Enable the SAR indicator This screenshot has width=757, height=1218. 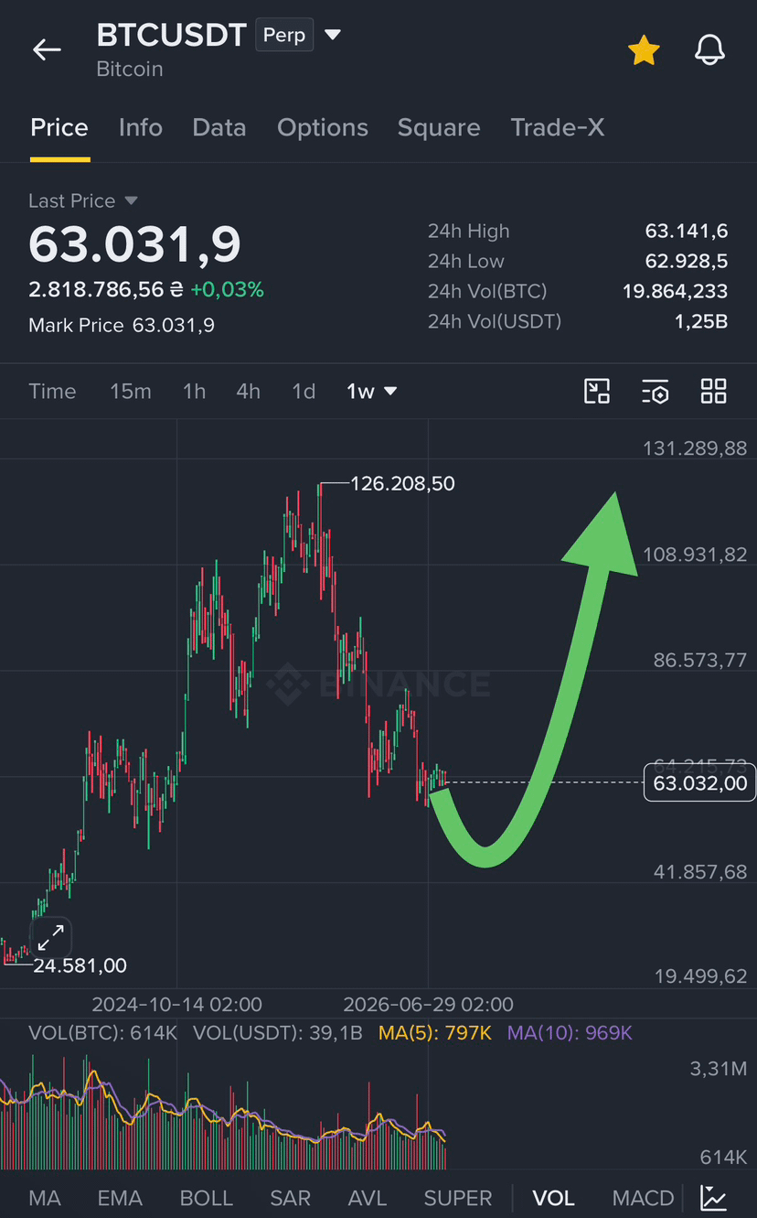(x=290, y=1198)
